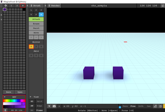Click the view layout grid icon

pos(155,106)
